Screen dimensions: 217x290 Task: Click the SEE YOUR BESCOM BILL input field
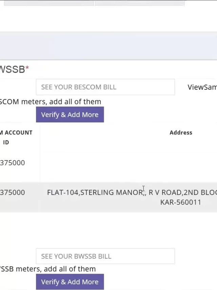[x=105, y=87]
